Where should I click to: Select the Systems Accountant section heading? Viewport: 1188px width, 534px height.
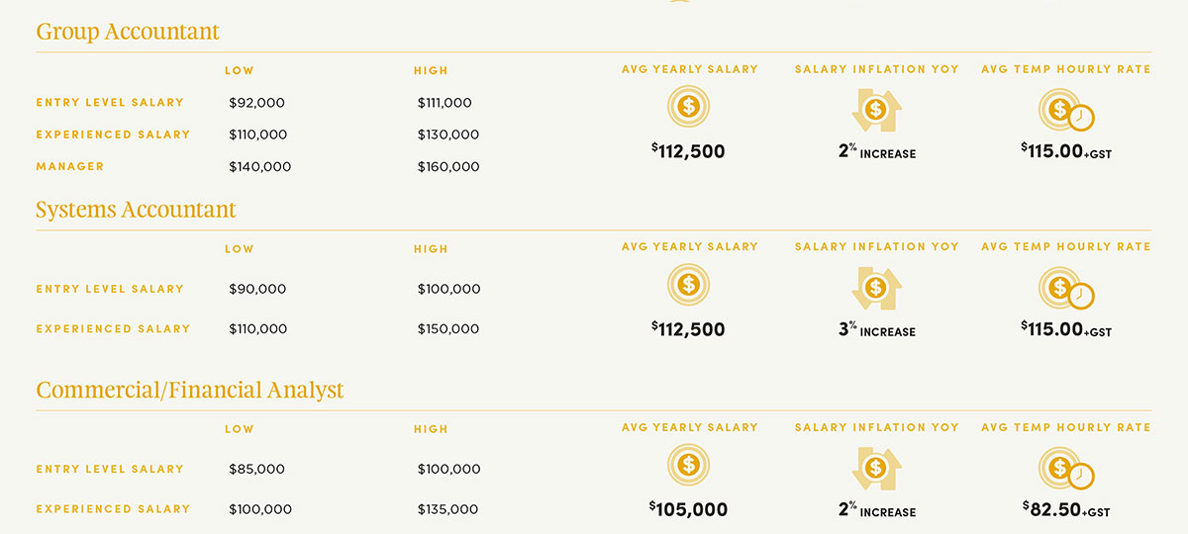(136, 210)
